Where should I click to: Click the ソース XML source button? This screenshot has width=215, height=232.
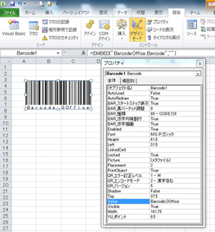tap(192, 28)
